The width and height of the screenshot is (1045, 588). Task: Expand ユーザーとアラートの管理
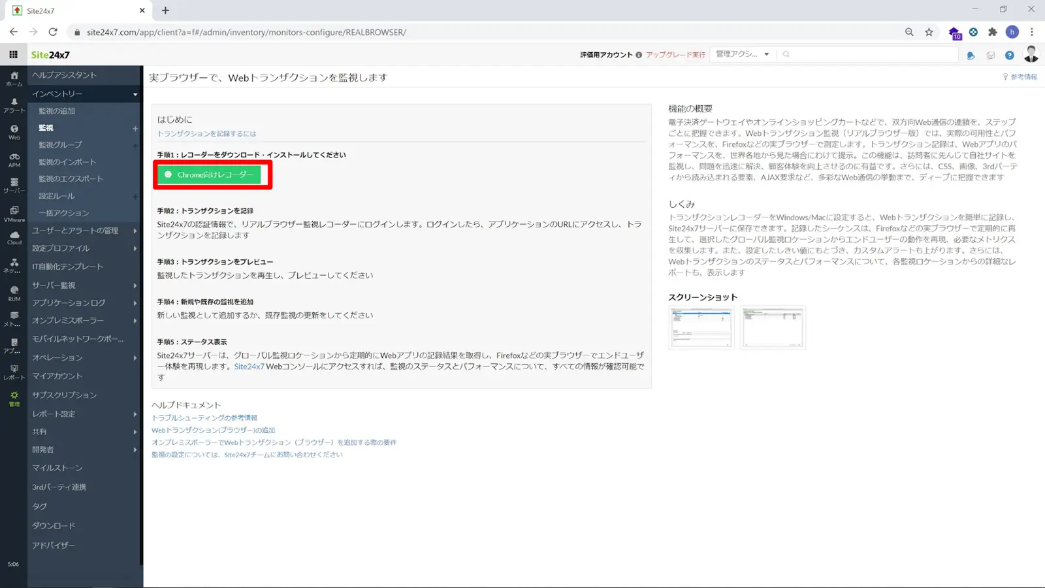tap(135, 231)
